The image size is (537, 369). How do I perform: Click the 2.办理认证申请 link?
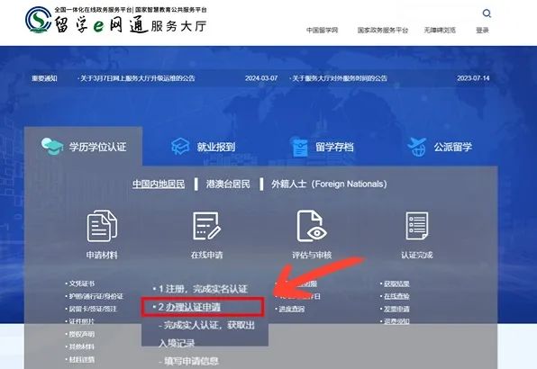point(189,307)
